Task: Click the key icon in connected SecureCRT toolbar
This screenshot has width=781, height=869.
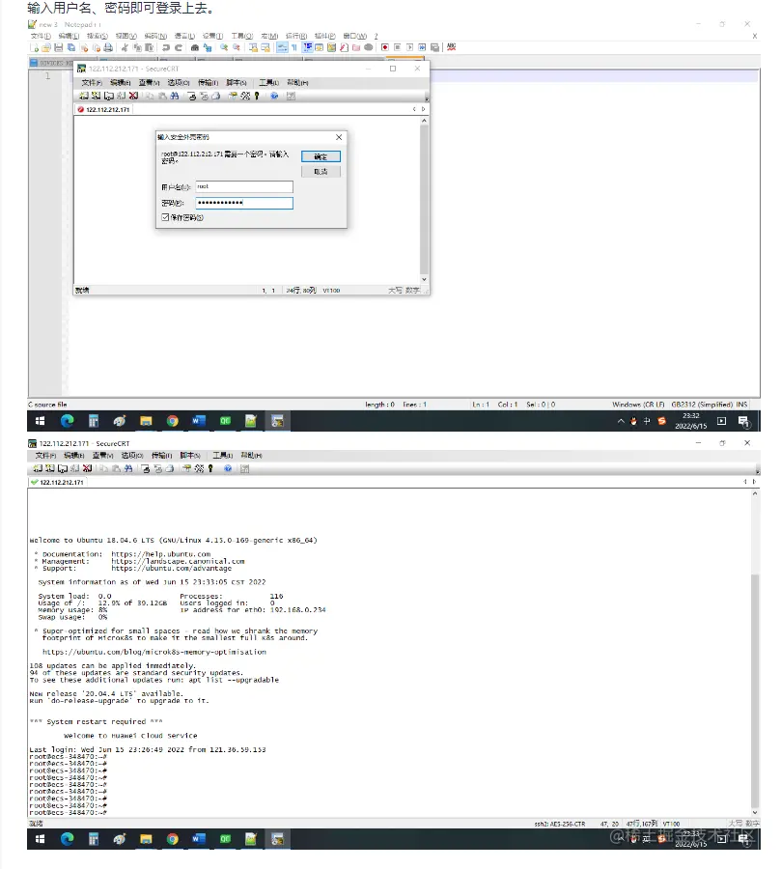Action: pos(210,469)
